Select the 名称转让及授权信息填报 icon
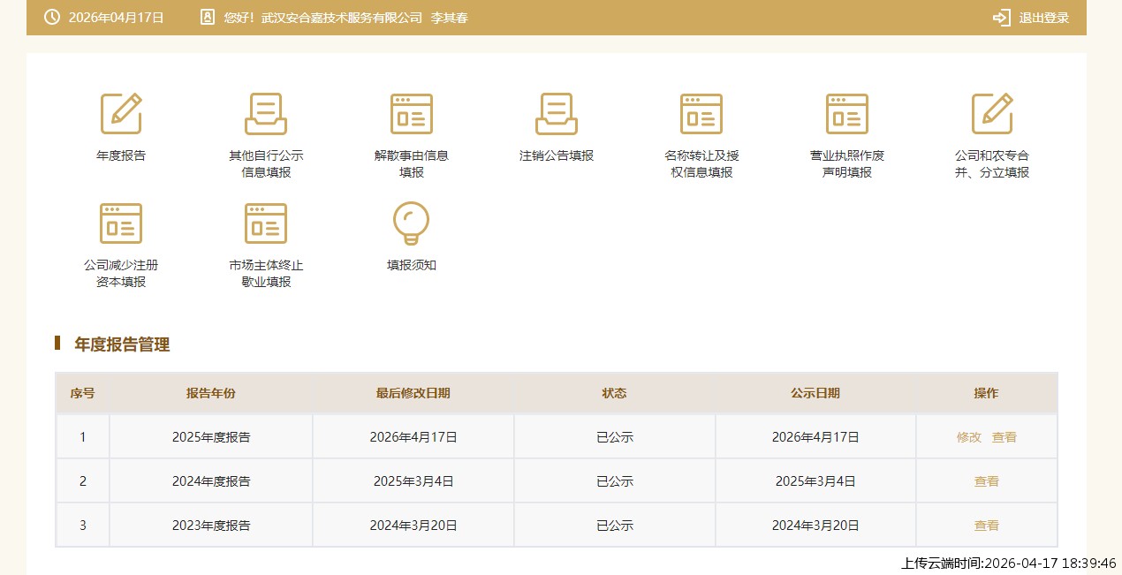The width and height of the screenshot is (1122, 575). 701,114
